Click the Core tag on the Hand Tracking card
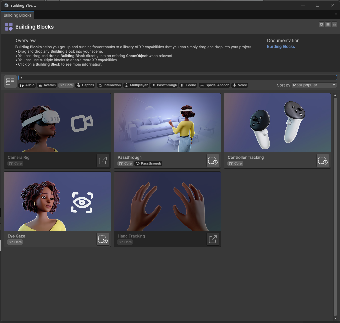 (x=125, y=242)
